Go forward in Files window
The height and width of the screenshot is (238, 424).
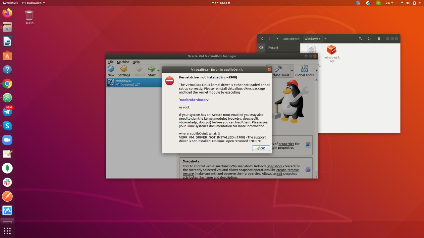tap(269, 39)
